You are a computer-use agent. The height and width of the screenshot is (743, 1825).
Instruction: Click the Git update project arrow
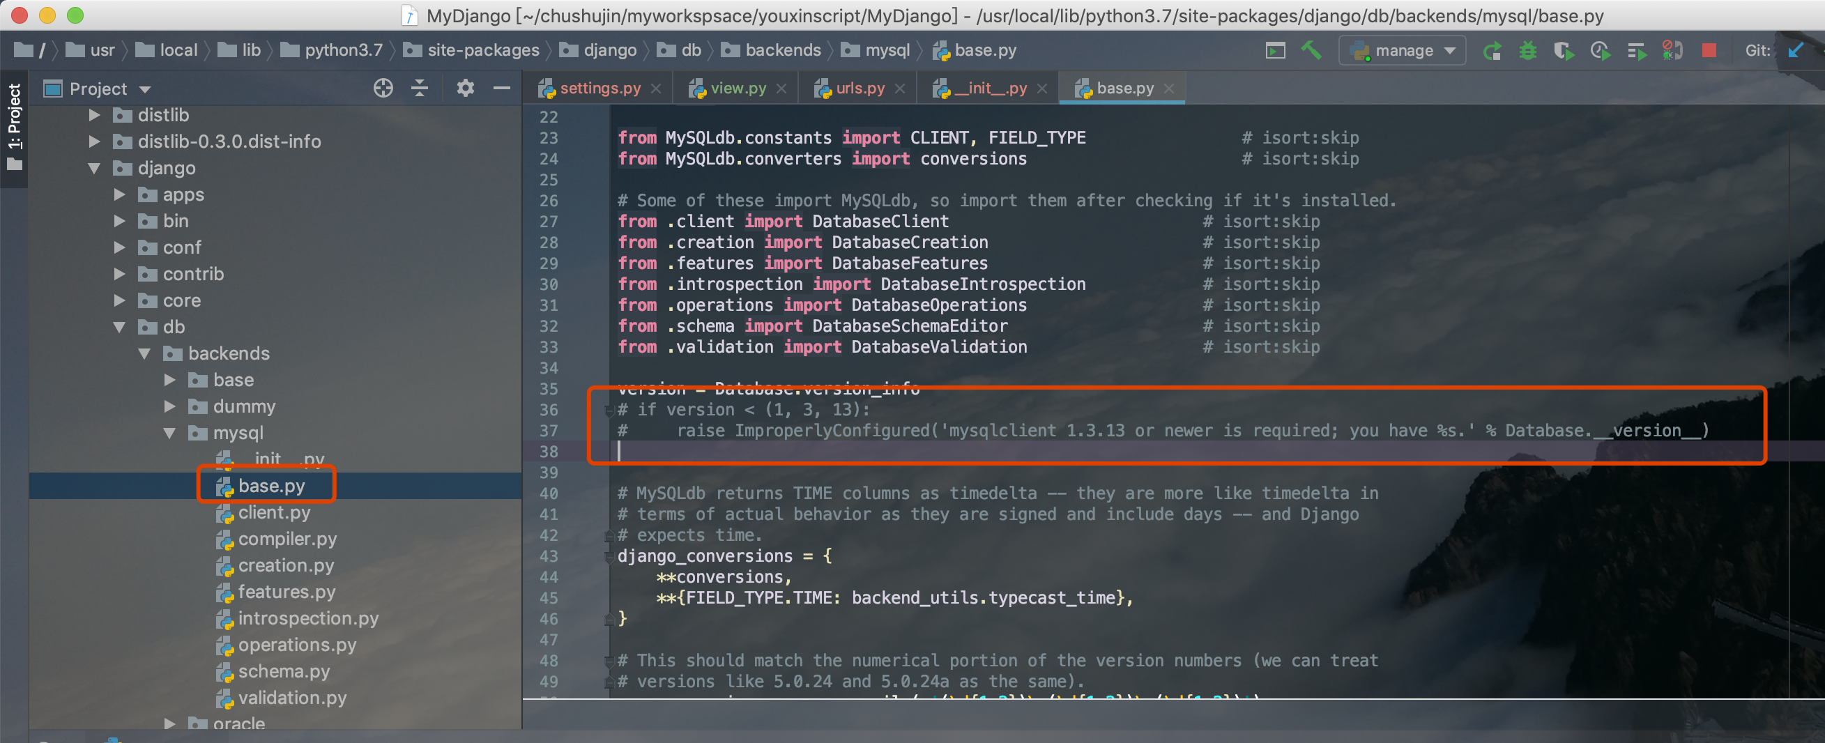pos(1795,50)
